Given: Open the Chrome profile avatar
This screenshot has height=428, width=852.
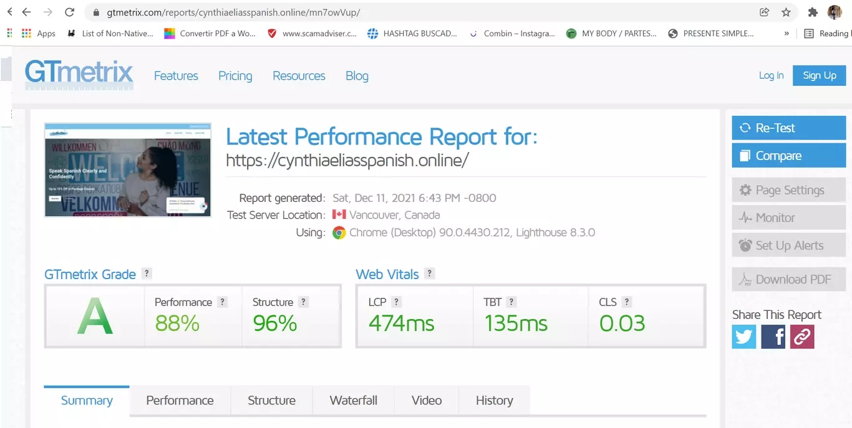Looking at the screenshot, I should tap(835, 12).
